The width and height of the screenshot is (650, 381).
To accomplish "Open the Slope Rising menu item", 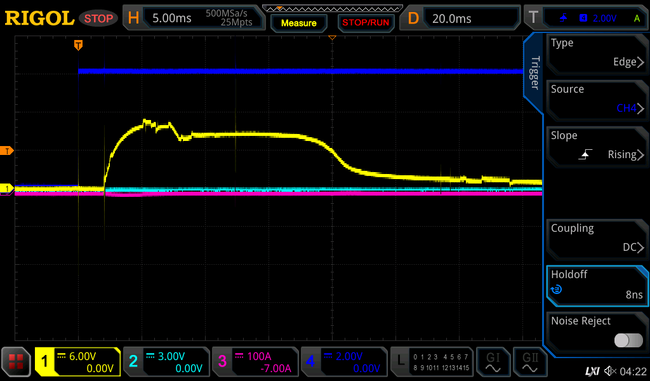I will 597,145.
